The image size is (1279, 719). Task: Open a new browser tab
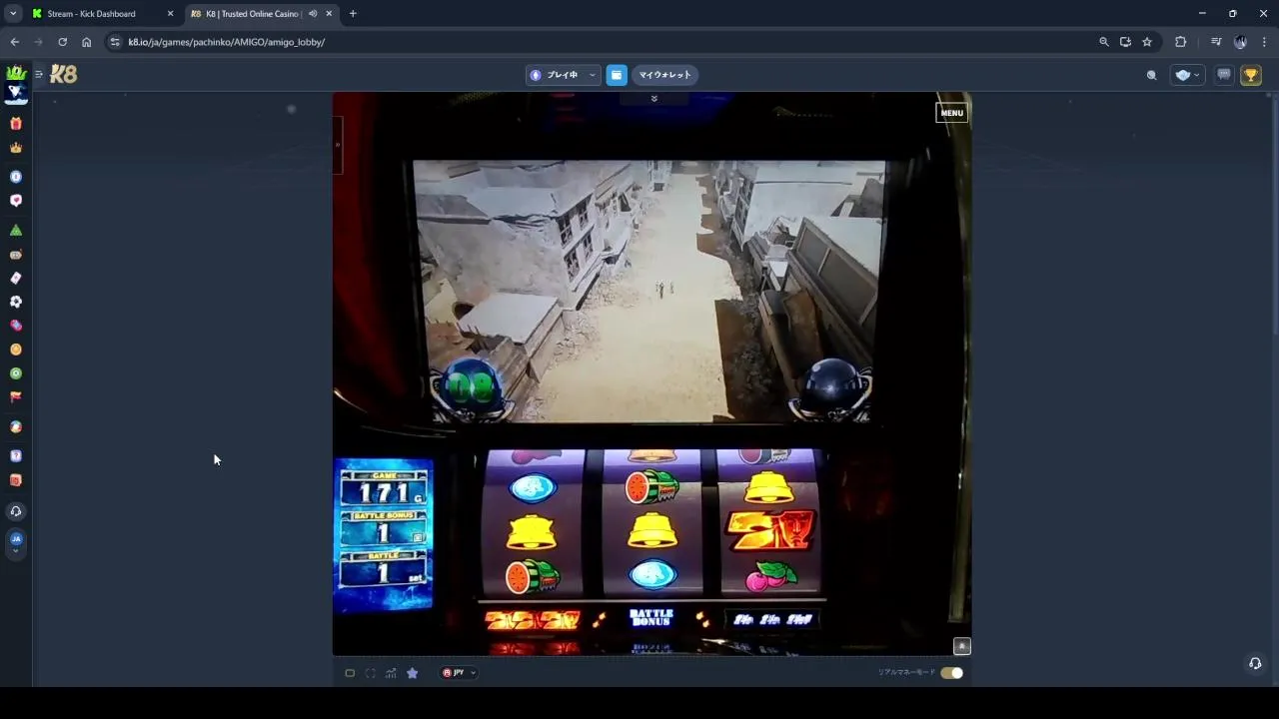[353, 14]
